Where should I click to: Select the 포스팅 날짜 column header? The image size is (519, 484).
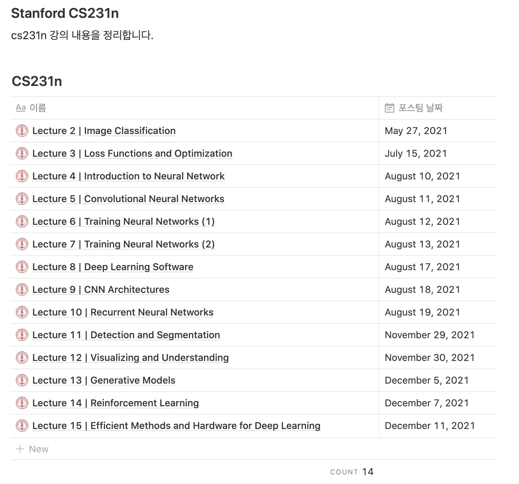[x=438, y=108]
